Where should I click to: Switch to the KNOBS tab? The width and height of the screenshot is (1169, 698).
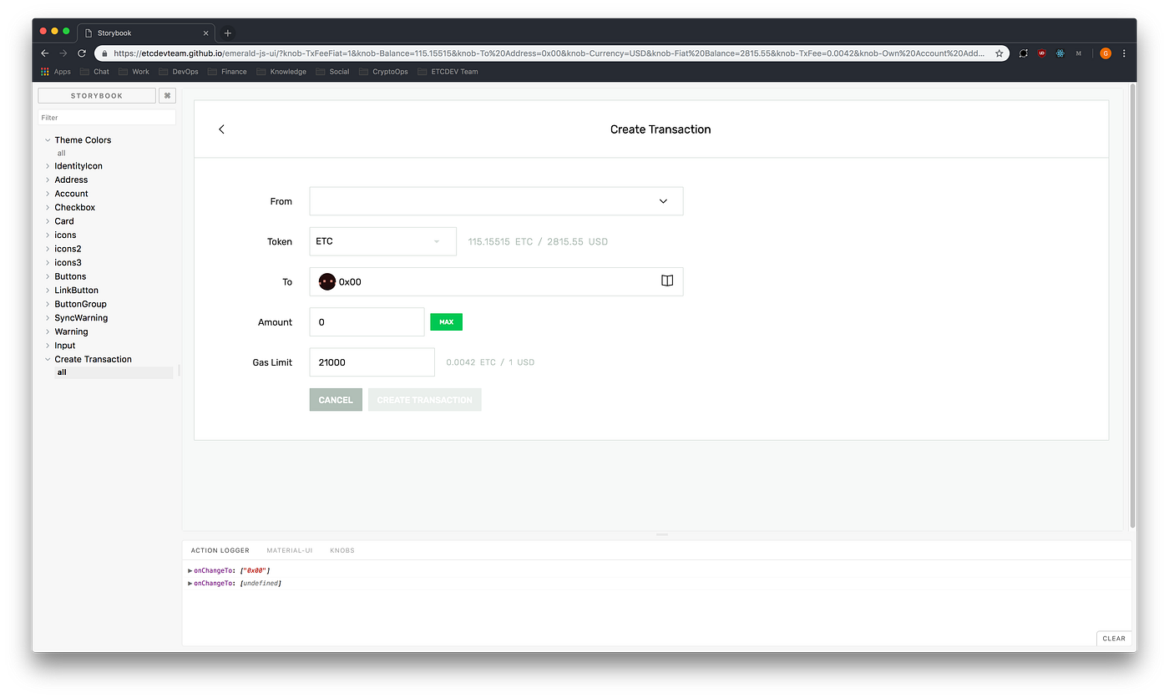point(342,550)
